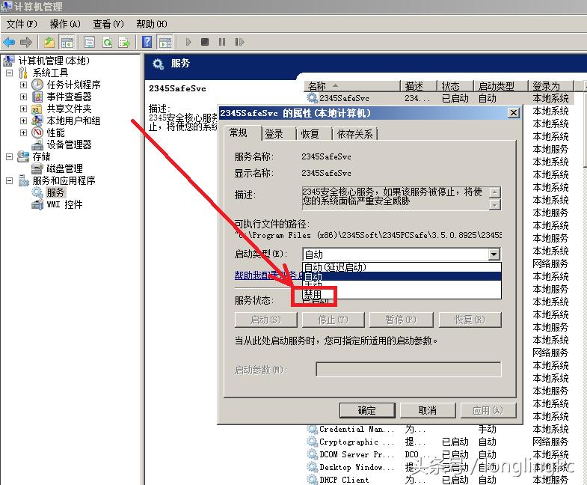Switch to the 依存关系 tab
Image resolution: width=587 pixels, height=485 pixels.
(355, 134)
